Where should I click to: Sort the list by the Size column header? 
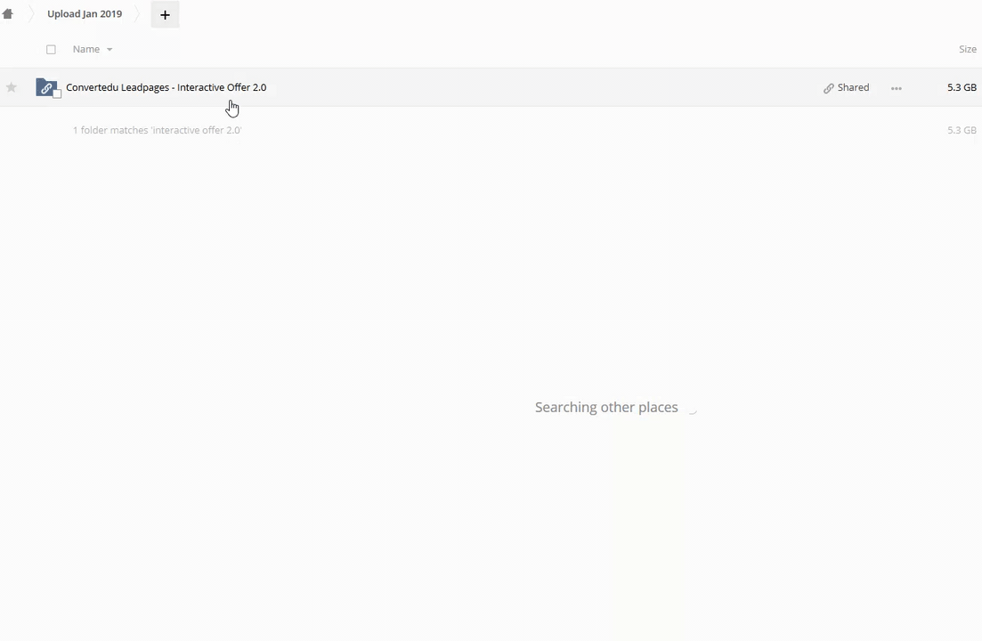[x=968, y=49]
